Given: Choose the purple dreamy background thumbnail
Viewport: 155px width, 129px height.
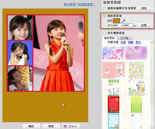Looking at the screenshot, I should [x=136, y=53].
